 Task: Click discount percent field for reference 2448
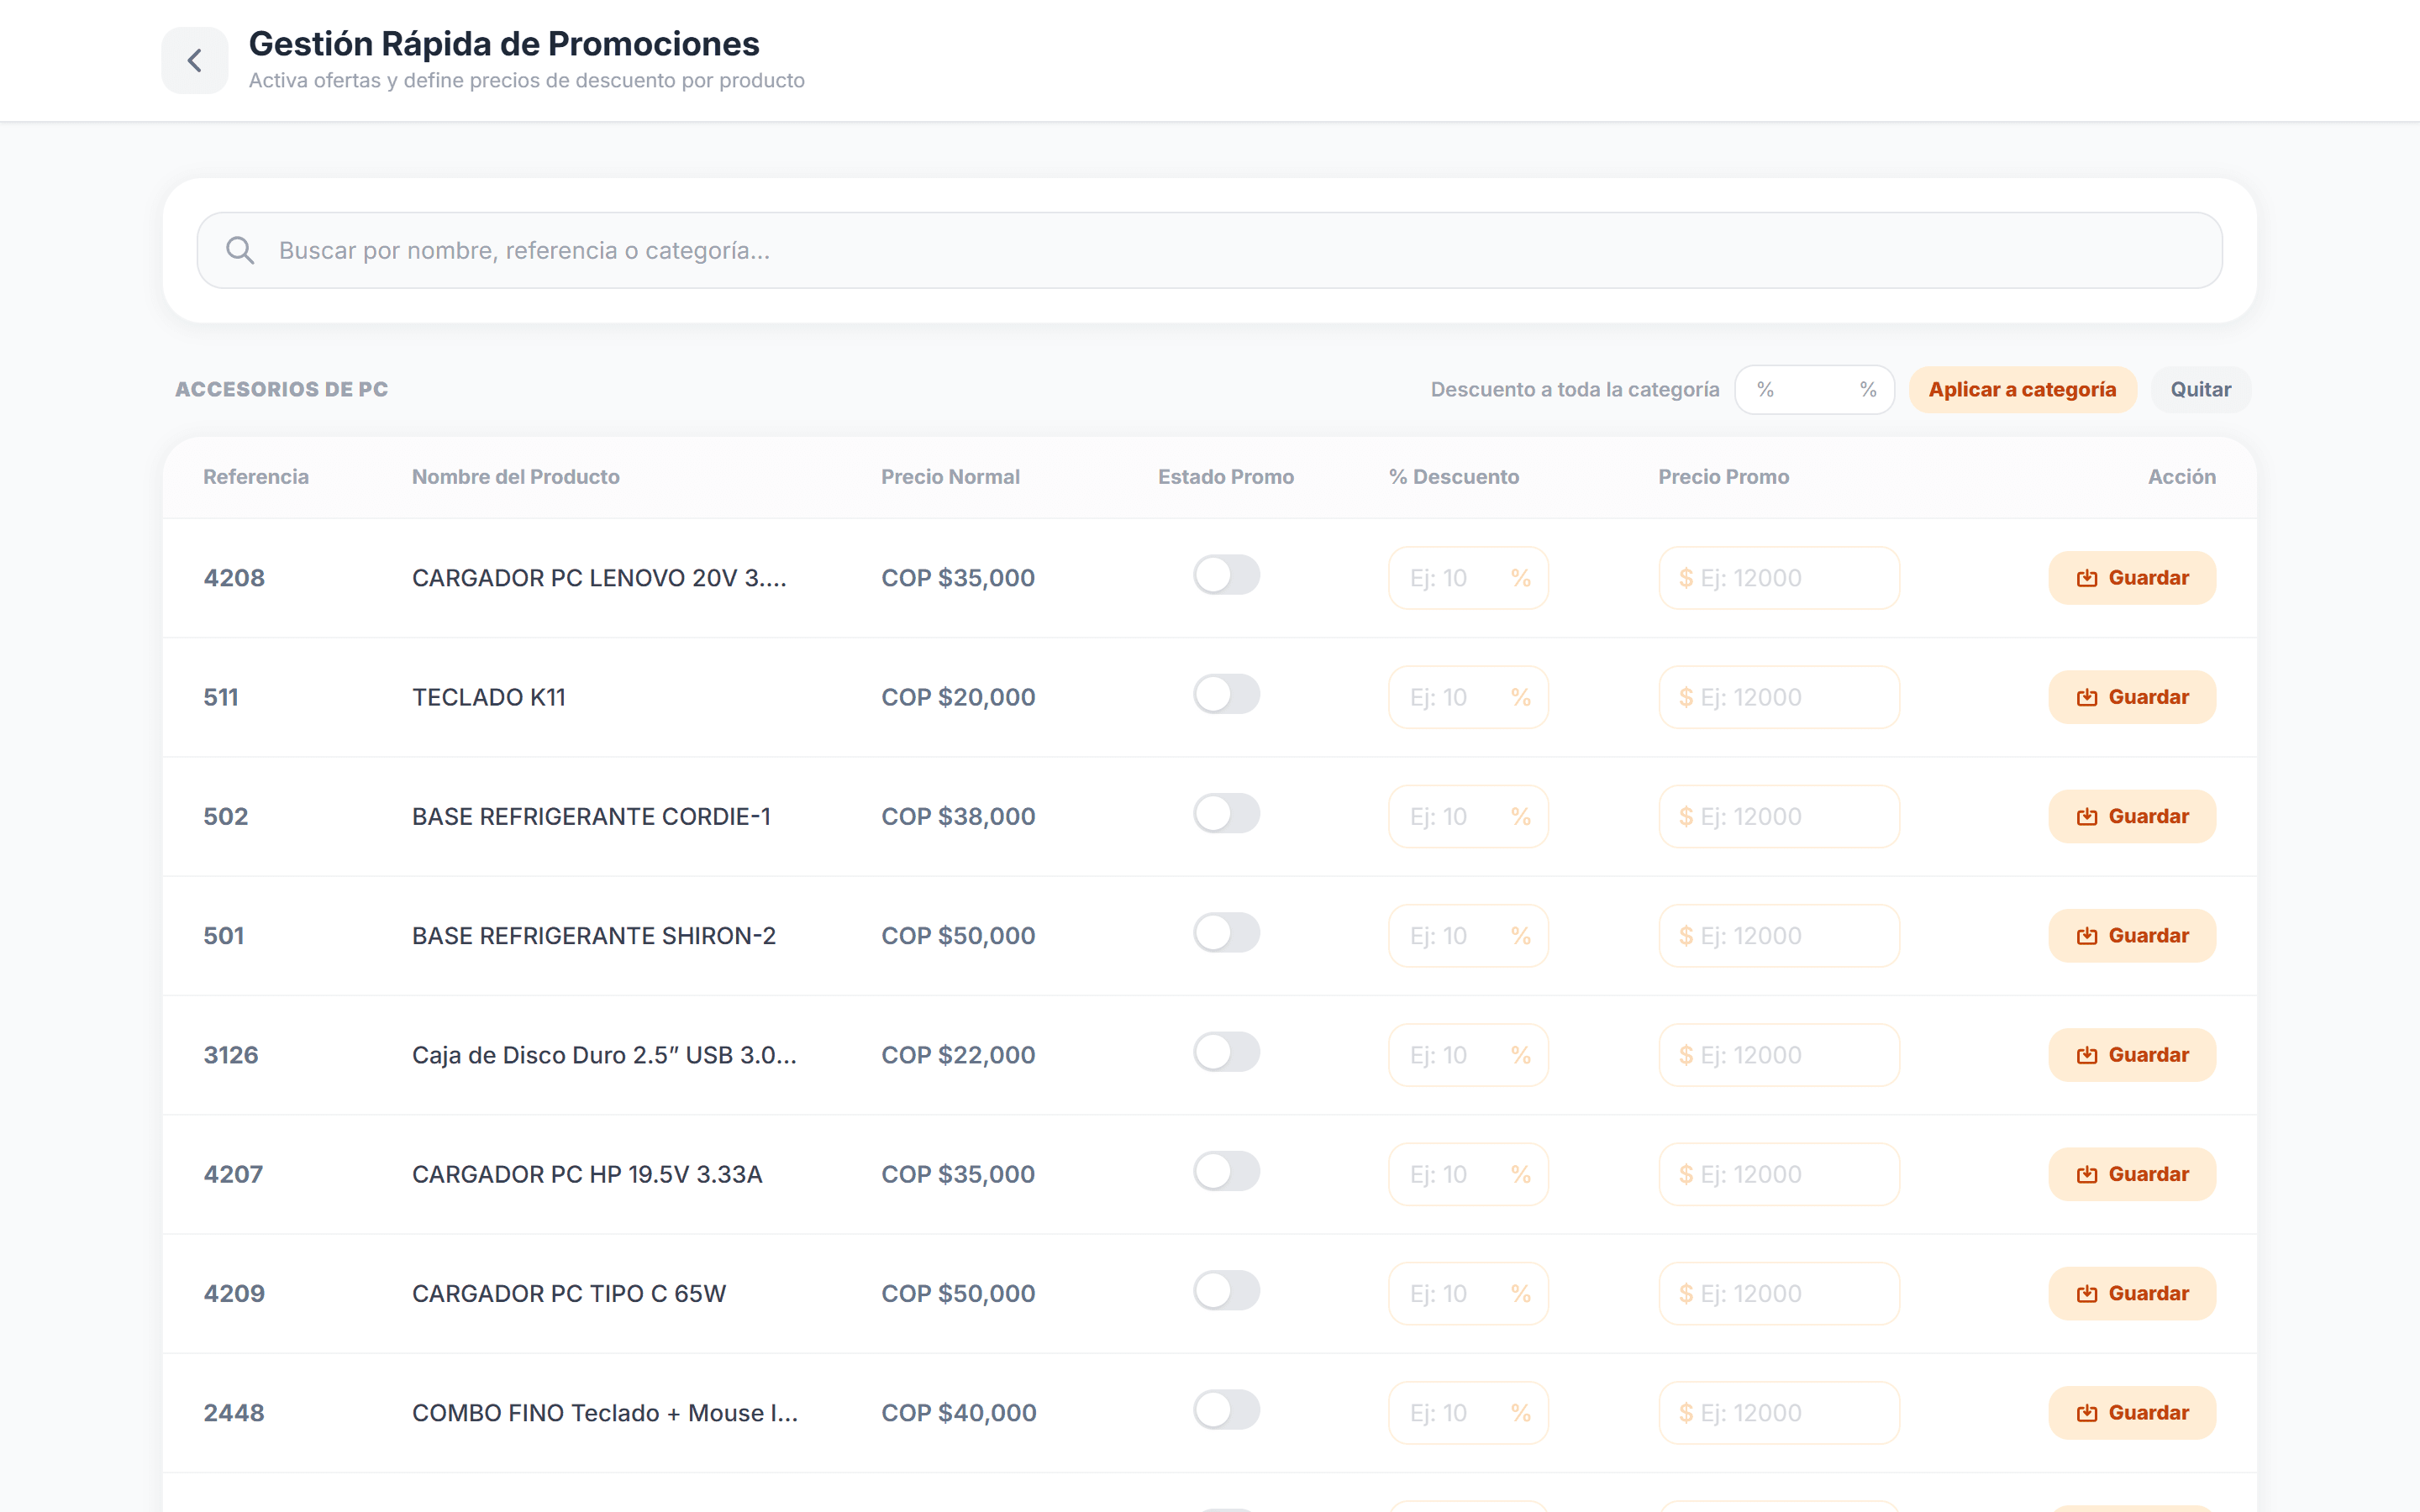1468,1413
